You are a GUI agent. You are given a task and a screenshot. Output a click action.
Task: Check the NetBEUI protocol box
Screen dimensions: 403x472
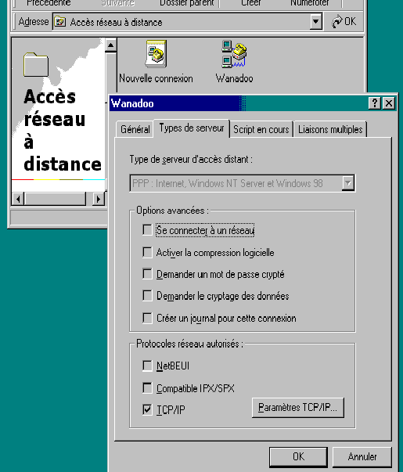(147, 366)
